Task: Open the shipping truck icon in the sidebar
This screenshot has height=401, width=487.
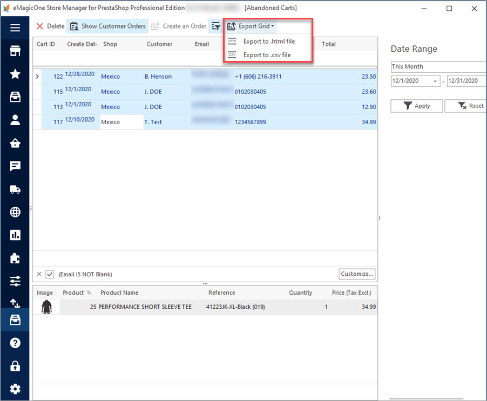Action: 15,189
